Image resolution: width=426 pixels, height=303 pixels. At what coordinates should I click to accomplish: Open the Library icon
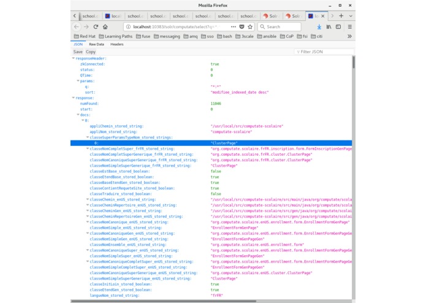[329, 26]
